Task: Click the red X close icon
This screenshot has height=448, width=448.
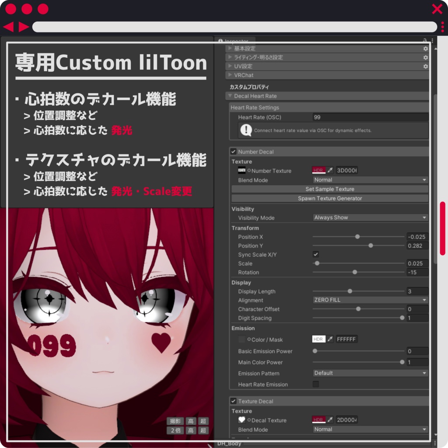Action: coord(437,9)
